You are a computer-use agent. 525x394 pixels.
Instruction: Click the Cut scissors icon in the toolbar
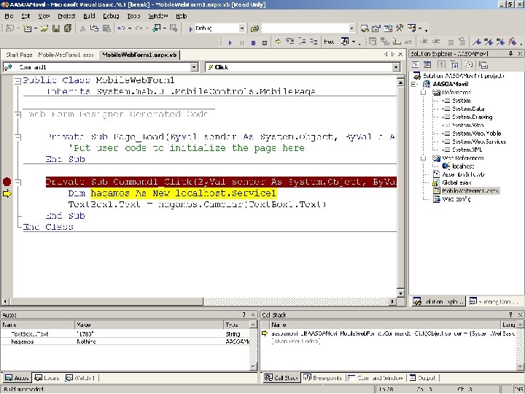(83, 28)
